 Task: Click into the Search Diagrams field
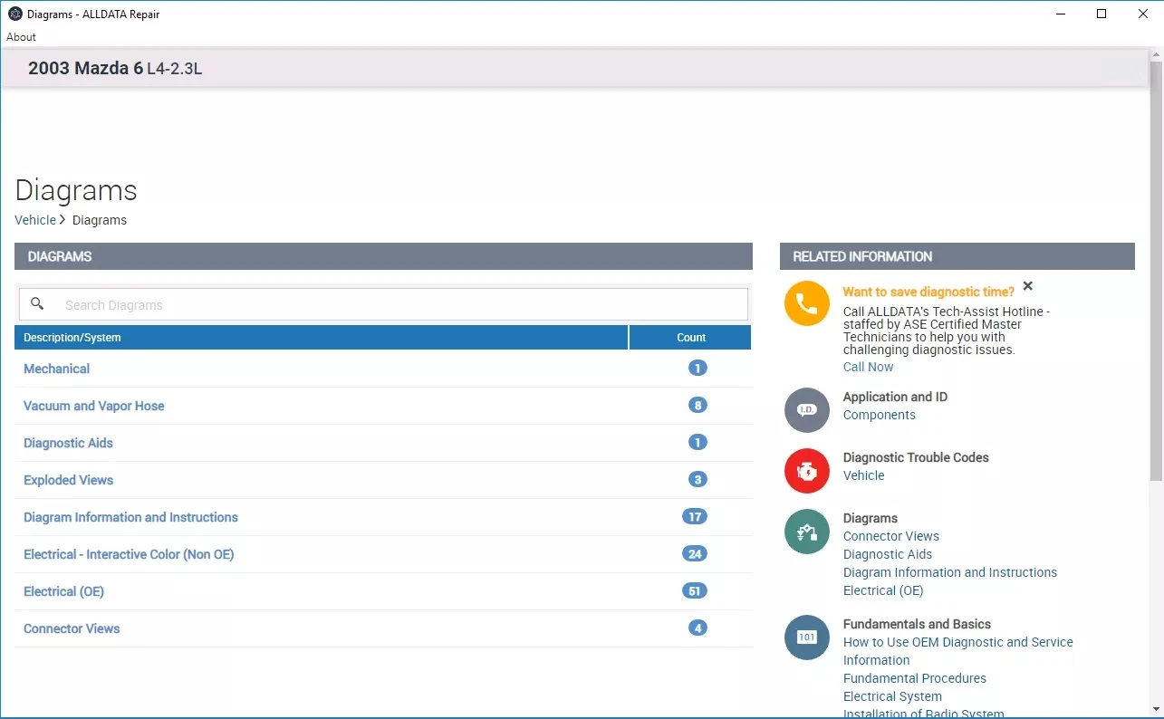pyautogui.click(x=399, y=305)
